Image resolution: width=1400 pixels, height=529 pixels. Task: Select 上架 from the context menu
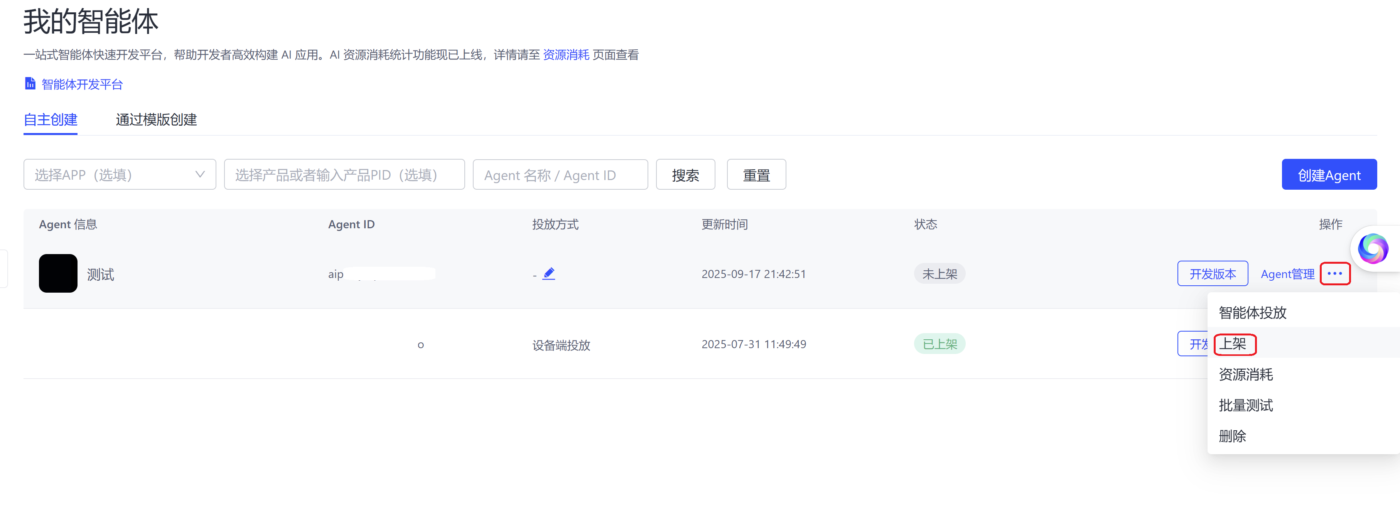[x=1234, y=344]
